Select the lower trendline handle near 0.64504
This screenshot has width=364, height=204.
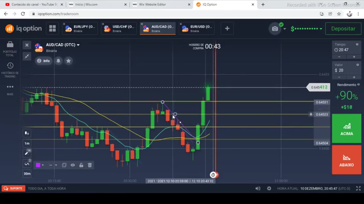[198, 143]
